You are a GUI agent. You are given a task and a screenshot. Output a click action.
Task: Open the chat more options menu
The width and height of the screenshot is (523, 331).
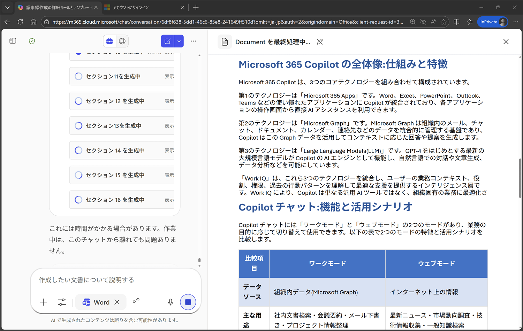[193, 41]
